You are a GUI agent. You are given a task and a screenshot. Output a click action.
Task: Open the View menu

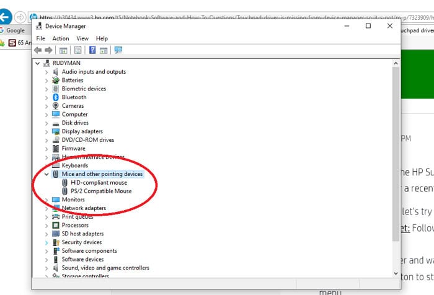pos(82,38)
